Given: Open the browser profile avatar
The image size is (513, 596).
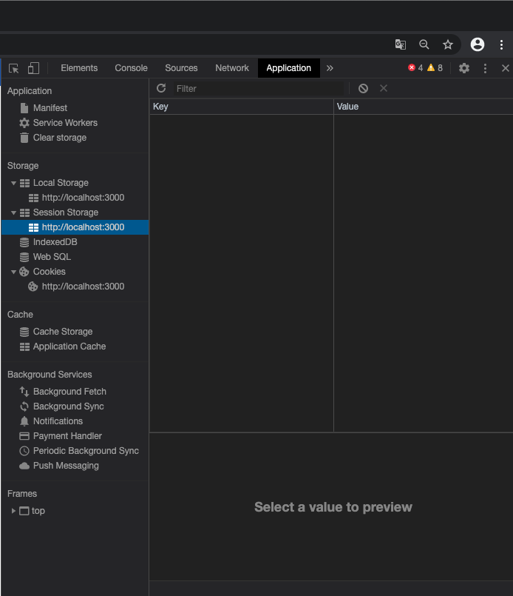Looking at the screenshot, I should point(478,44).
